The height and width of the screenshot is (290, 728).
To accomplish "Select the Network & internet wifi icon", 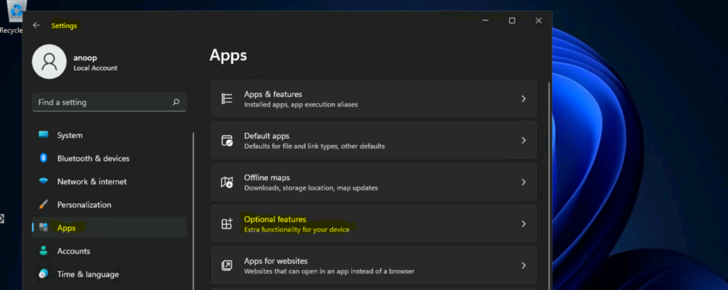I will 43,181.
